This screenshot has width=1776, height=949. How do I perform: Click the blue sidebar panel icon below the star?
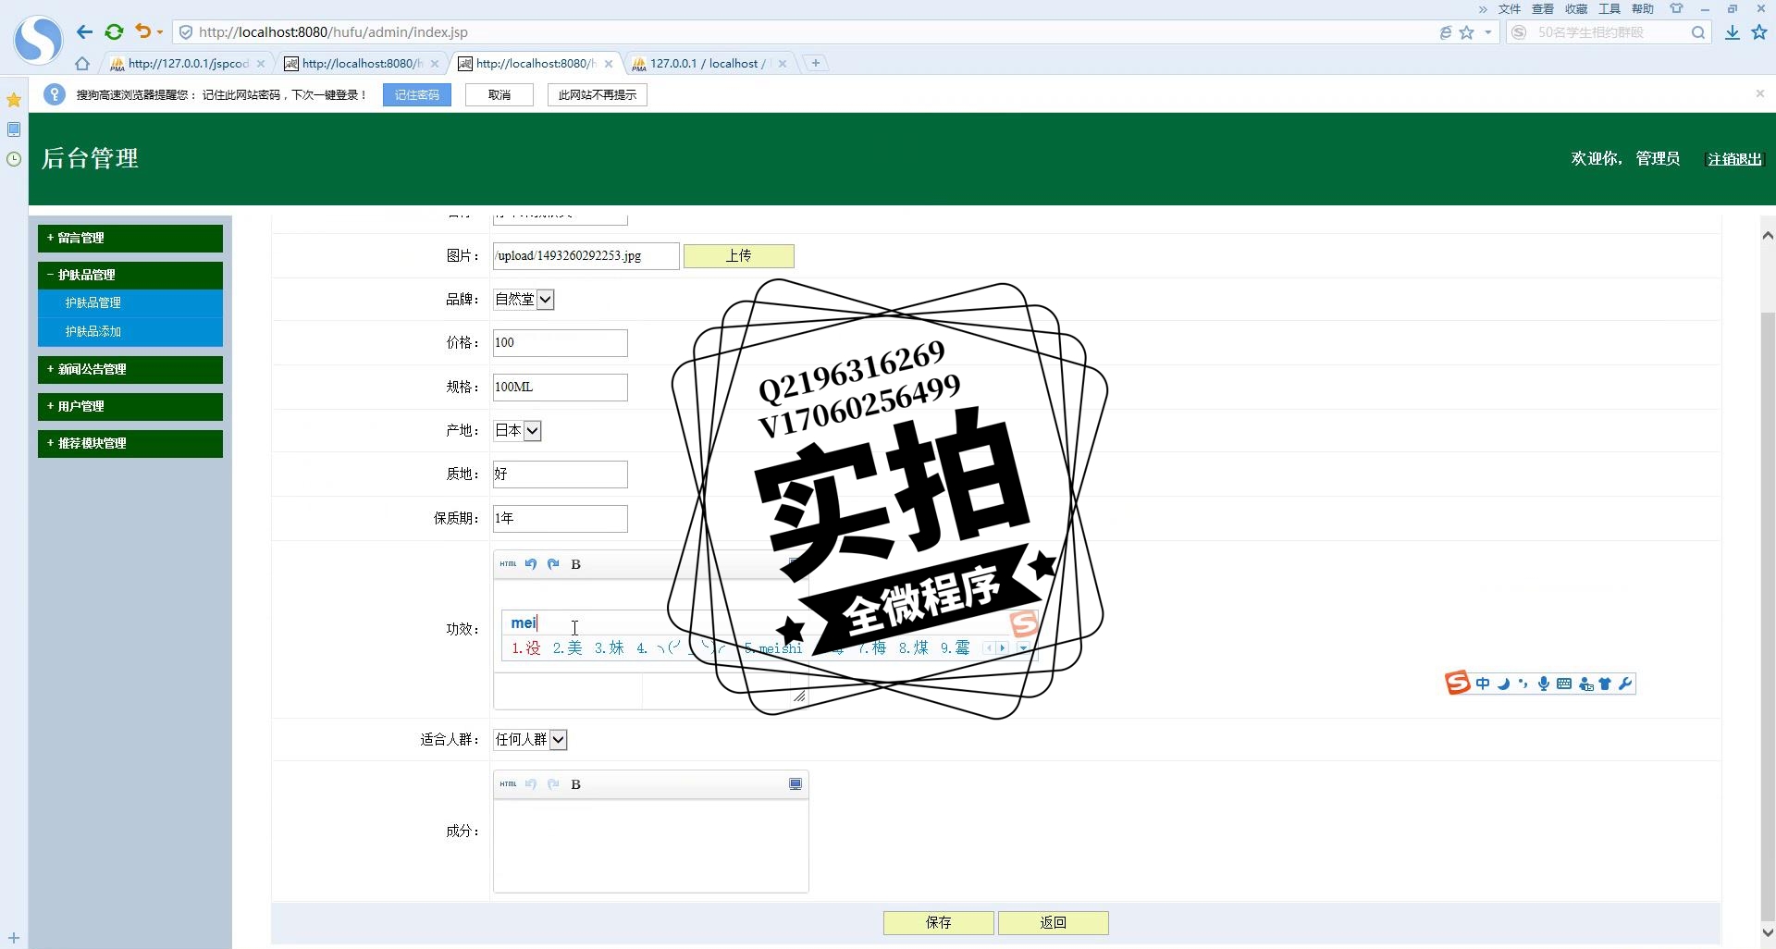coord(14,129)
